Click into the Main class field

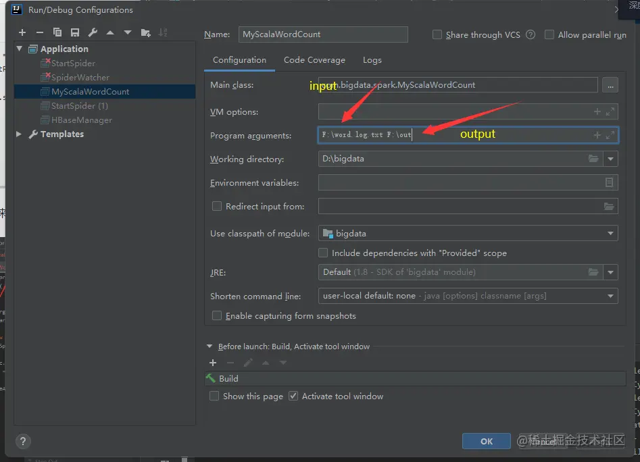coord(458,85)
